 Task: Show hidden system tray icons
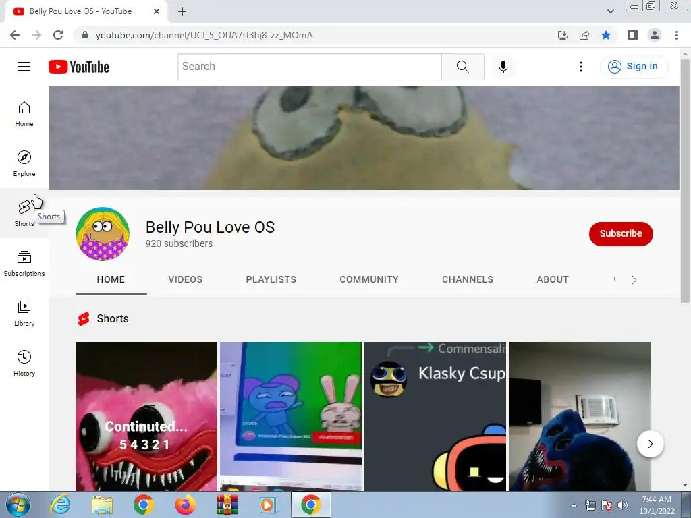(574, 505)
